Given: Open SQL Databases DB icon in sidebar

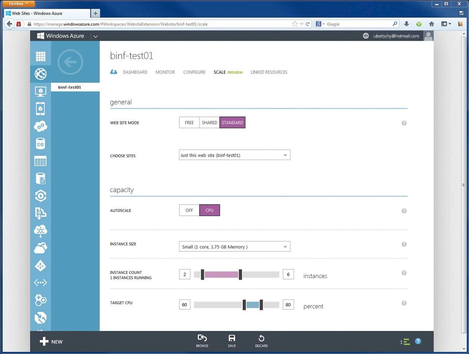Looking at the screenshot, I should click(41, 144).
